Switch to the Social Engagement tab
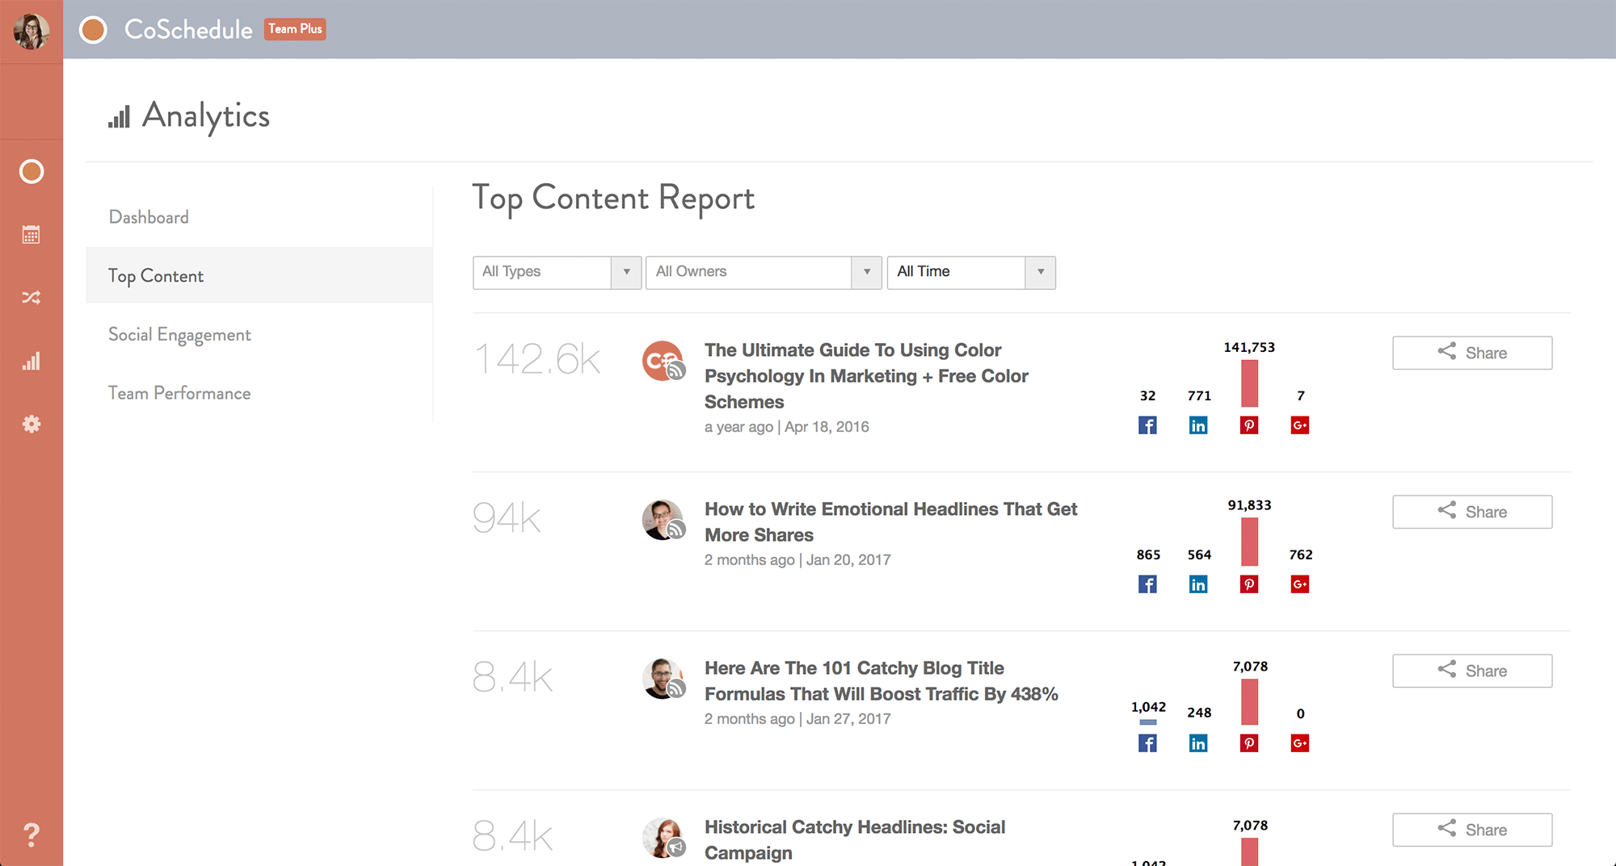Screen dimensions: 1616x866 point(179,334)
